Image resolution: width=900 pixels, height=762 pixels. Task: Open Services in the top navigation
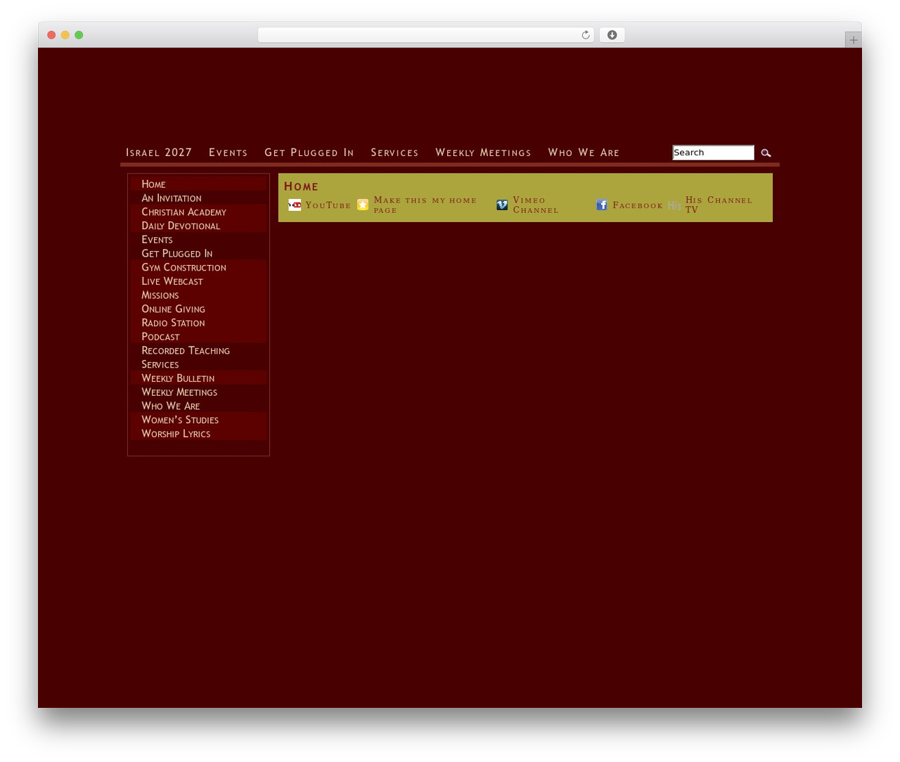pyautogui.click(x=394, y=153)
